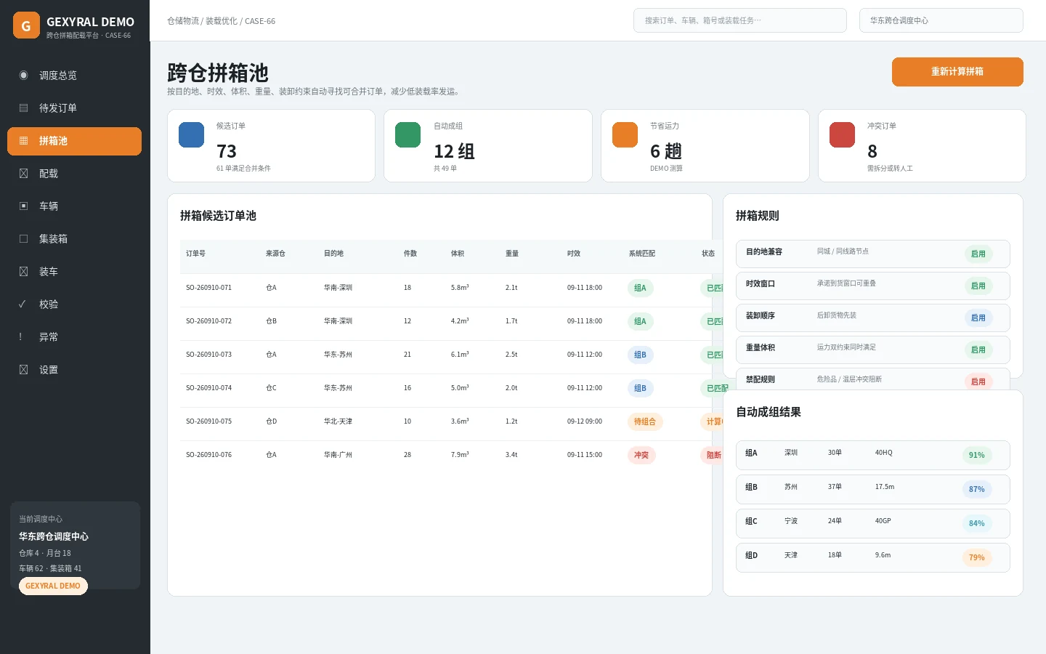
Task: Click the 来源仓 column header
Action: click(x=275, y=254)
